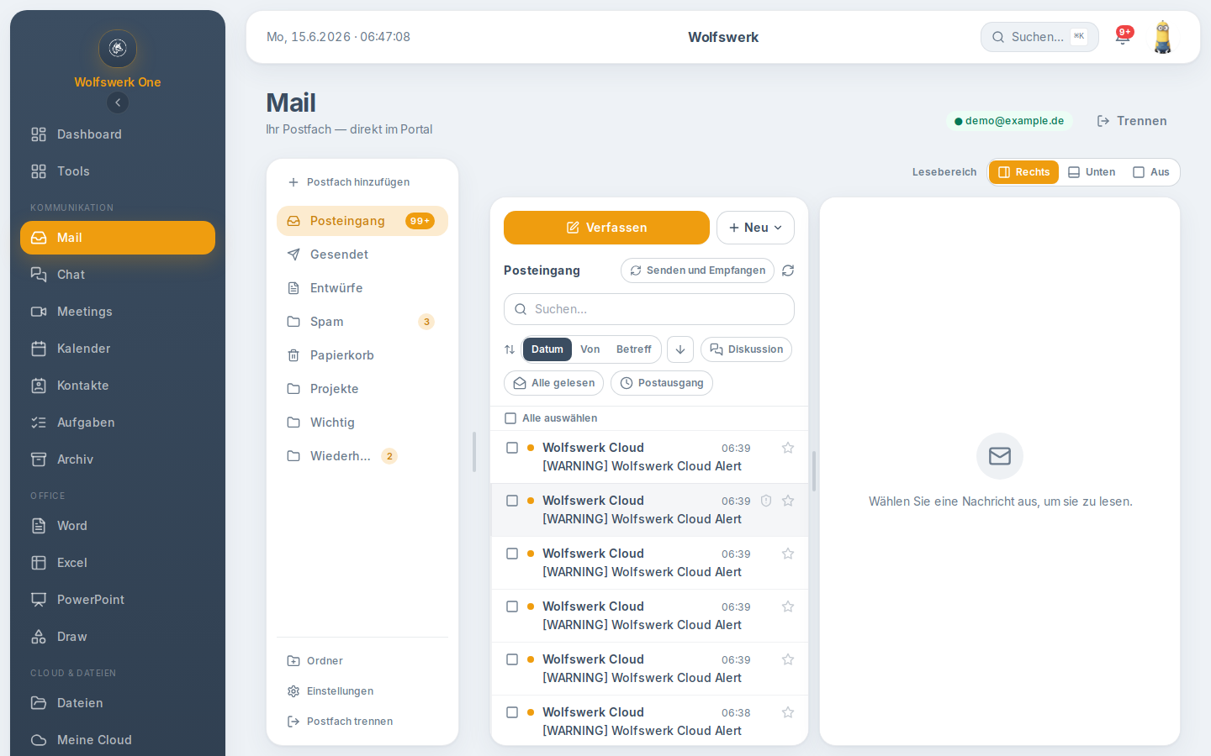Open the Wichtig folder
The image size is (1211, 756).
[x=362, y=423]
